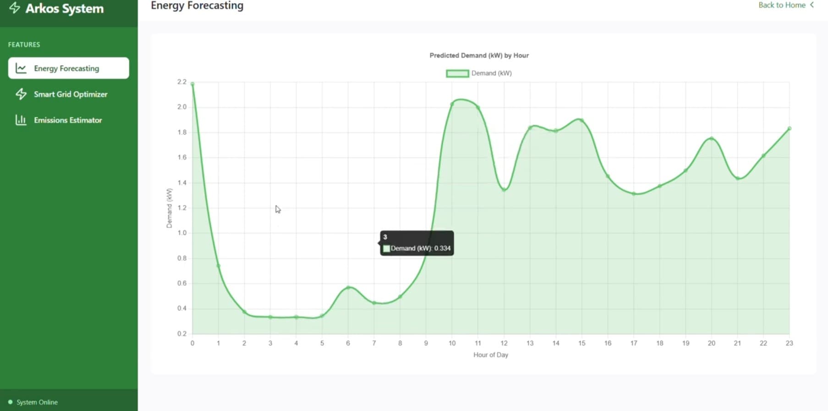Viewport: 828px width, 411px height.
Task: Click the chevron beside Back to Home
Action: [812, 5]
